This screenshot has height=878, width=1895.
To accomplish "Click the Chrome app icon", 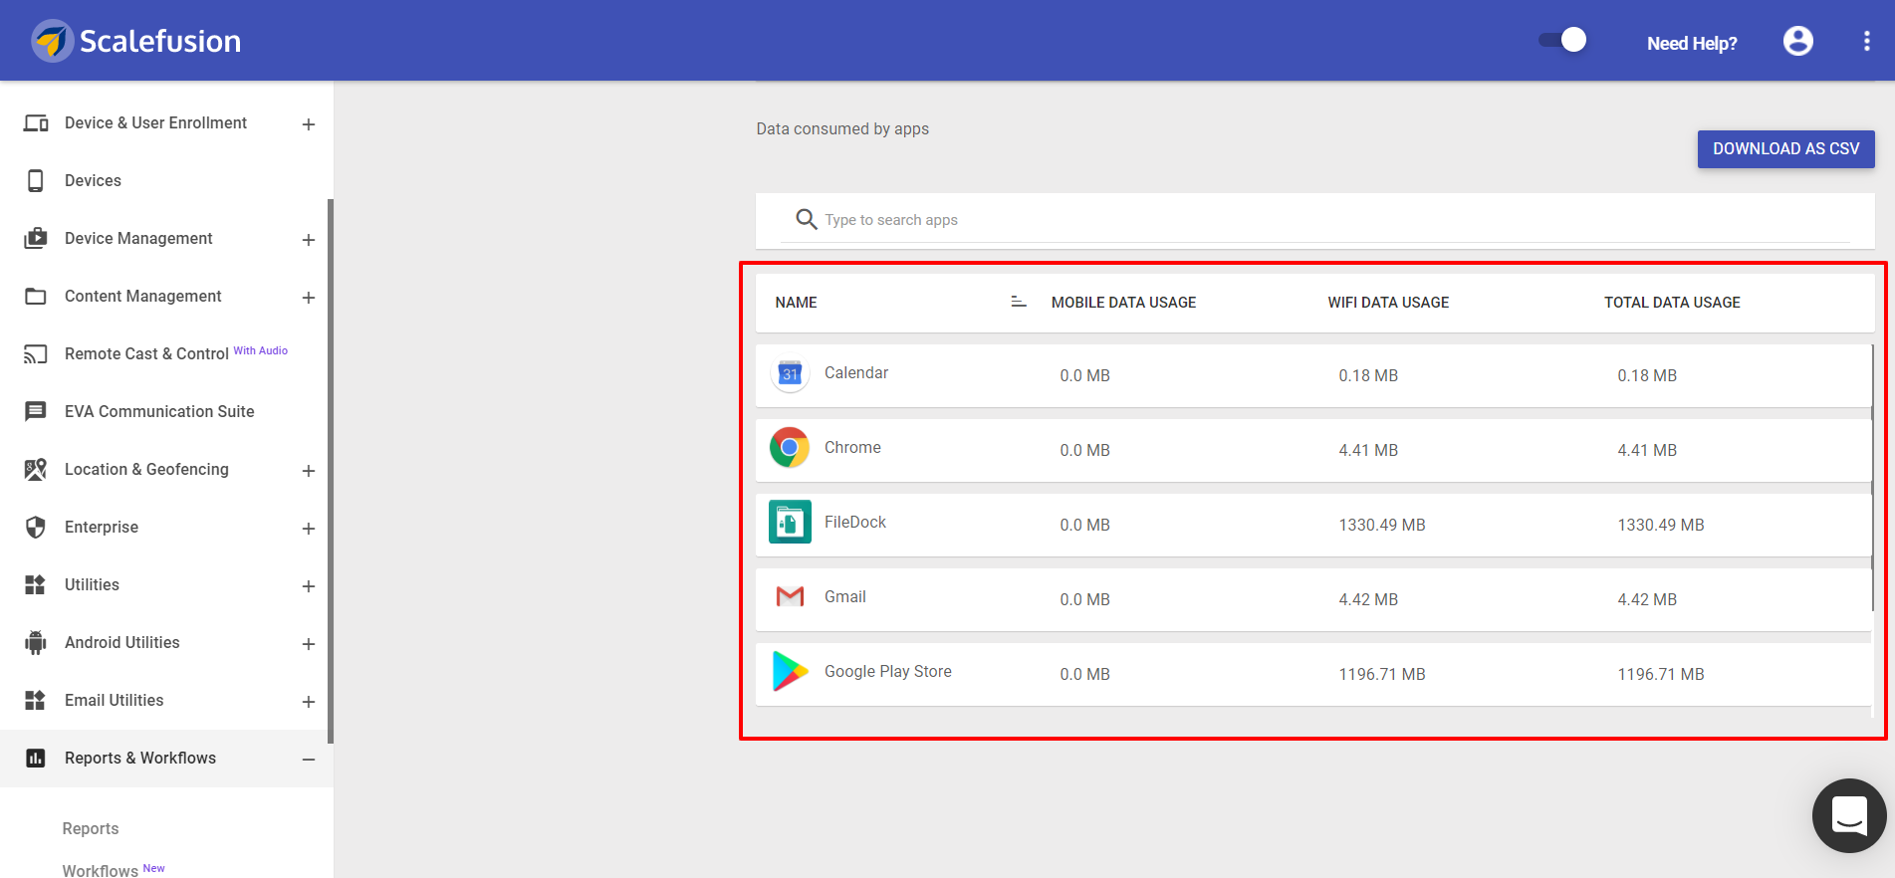I will click(790, 448).
